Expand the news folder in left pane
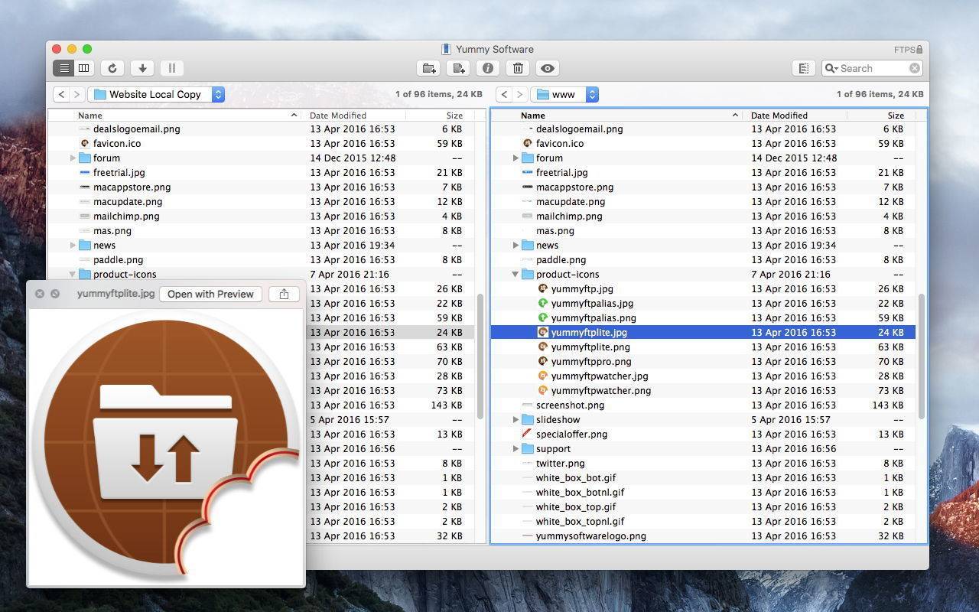Viewport: 979px width, 612px height. (73, 246)
